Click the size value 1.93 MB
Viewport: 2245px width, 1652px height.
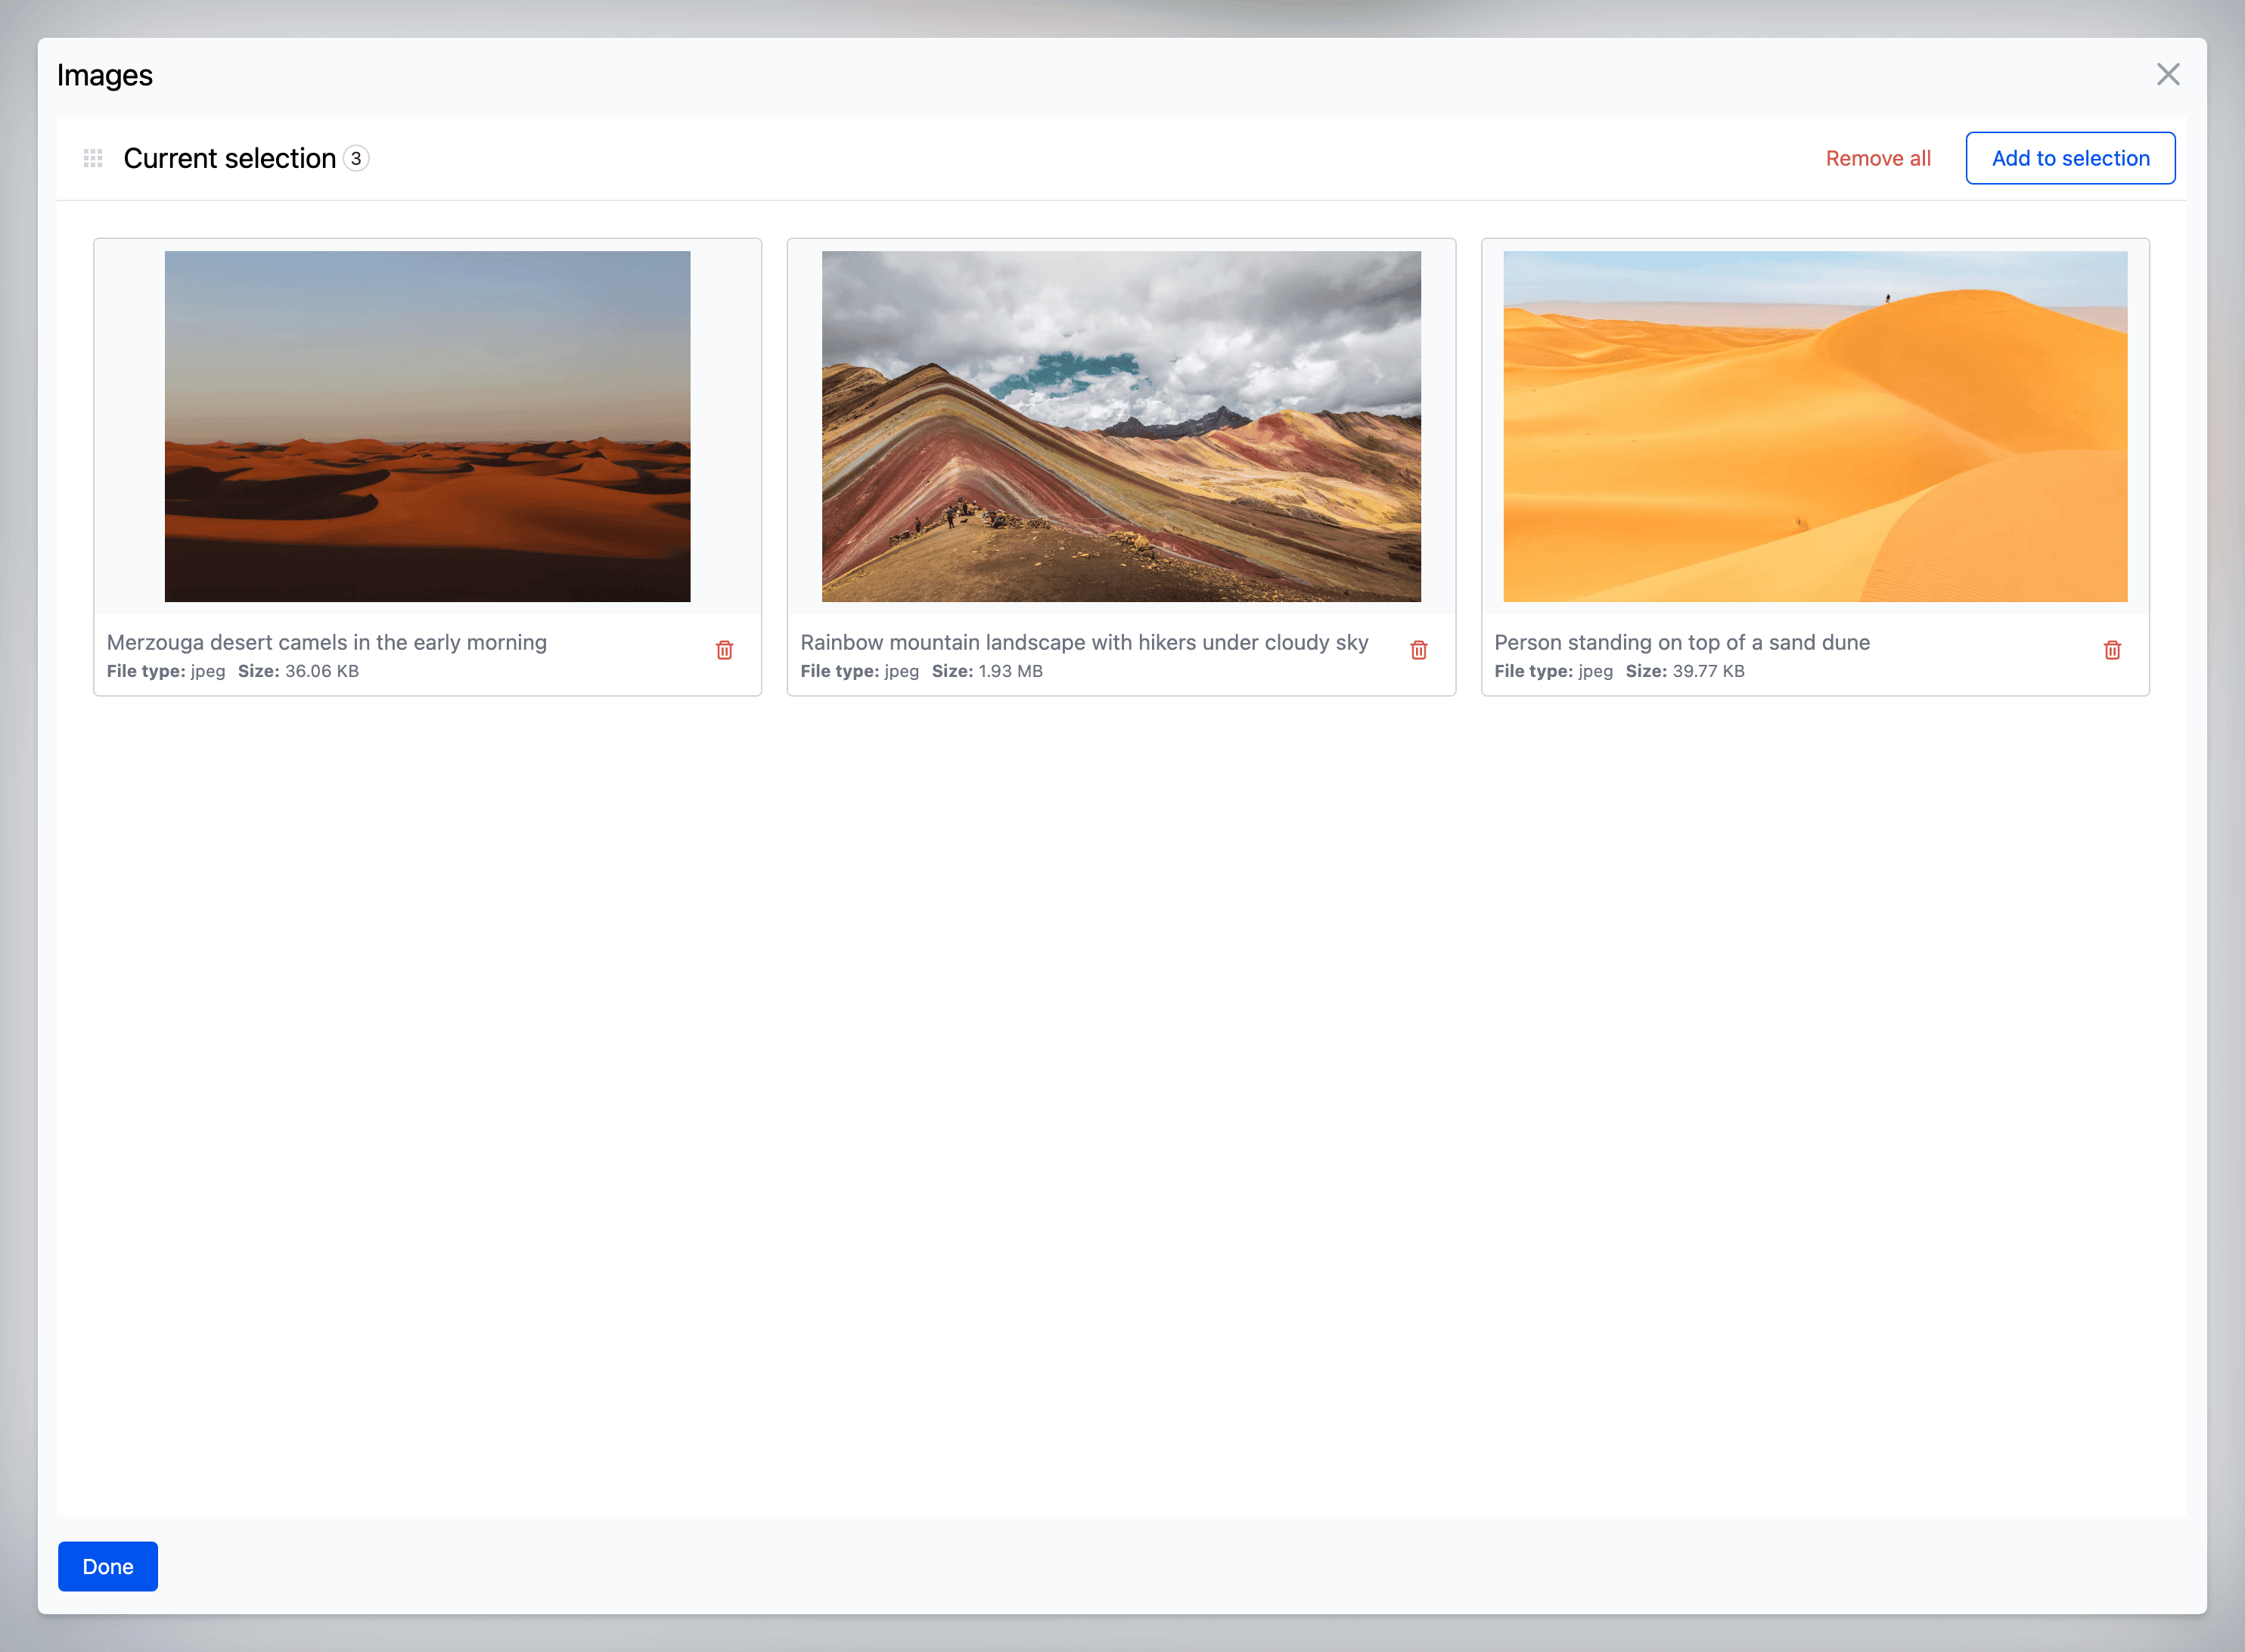[1010, 671]
